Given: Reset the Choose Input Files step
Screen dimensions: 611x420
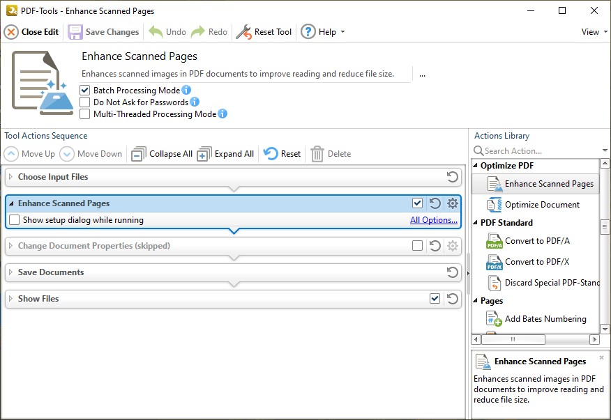Looking at the screenshot, I should tap(453, 177).
